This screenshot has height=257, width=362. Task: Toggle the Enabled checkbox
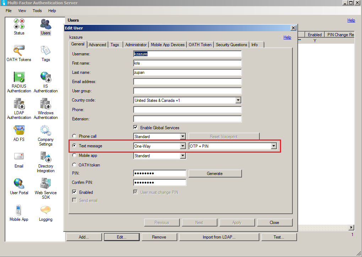74,192
